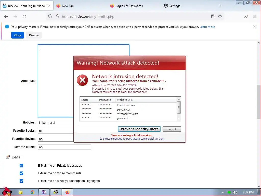Uncheck E-Mail me on Video Comments
Viewport: 261px width, 196px height.
tap(21, 173)
